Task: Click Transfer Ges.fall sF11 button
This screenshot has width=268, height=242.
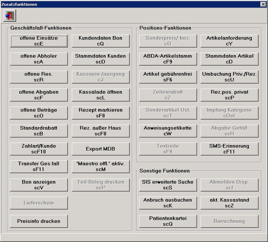Action: pos(39,167)
